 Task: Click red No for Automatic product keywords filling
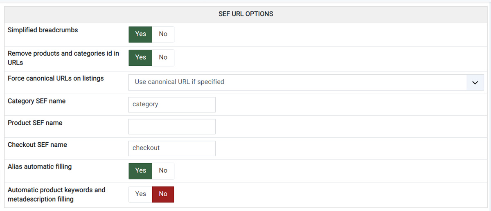[x=163, y=194]
